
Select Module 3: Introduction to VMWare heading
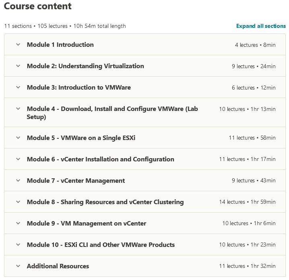pyautogui.click(x=79, y=88)
